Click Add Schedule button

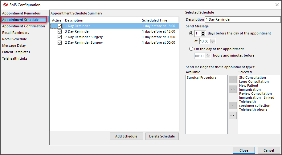coord(126,136)
